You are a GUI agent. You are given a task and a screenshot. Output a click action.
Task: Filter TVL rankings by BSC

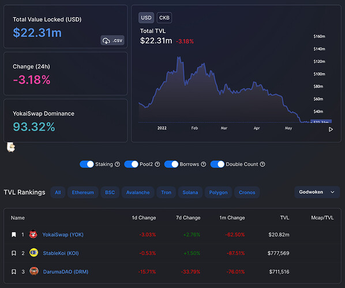pos(110,192)
